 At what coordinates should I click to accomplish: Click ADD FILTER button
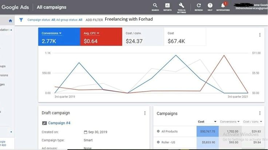click(x=94, y=20)
